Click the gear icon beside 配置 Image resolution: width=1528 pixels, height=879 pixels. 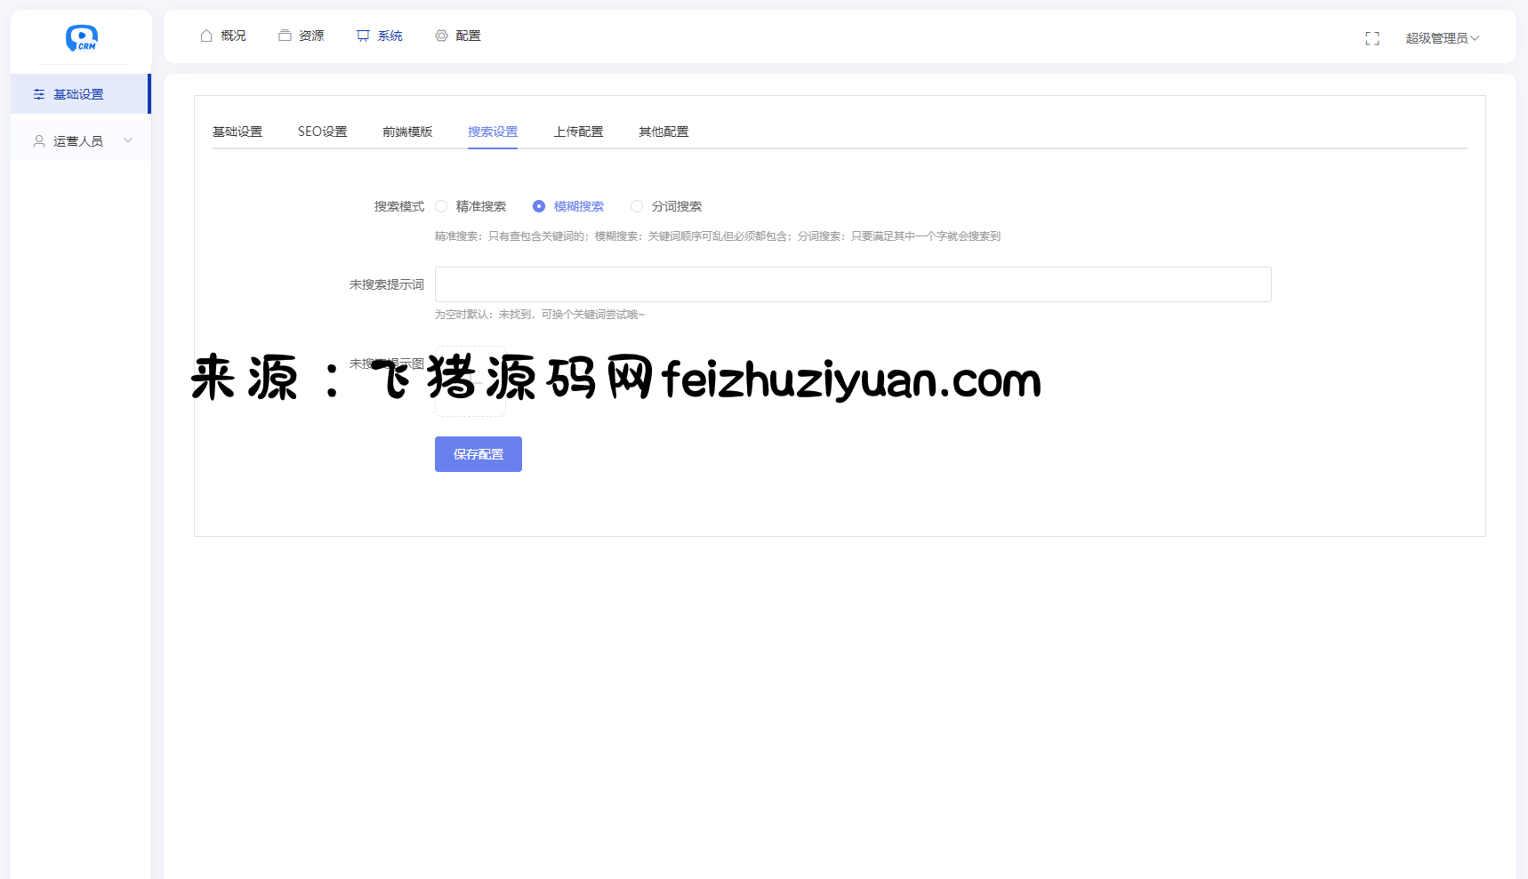click(441, 36)
